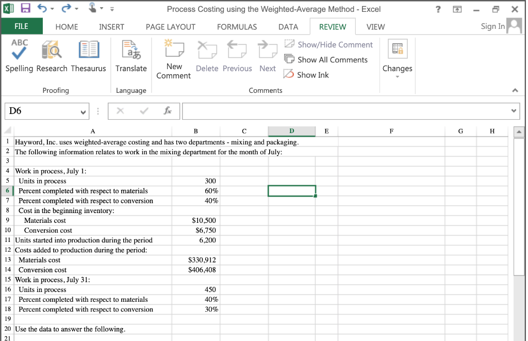This screenshot has width=528, height=341.
Task: Customize Quick Access Toolbar dropdown
Action: coord(112,9)
